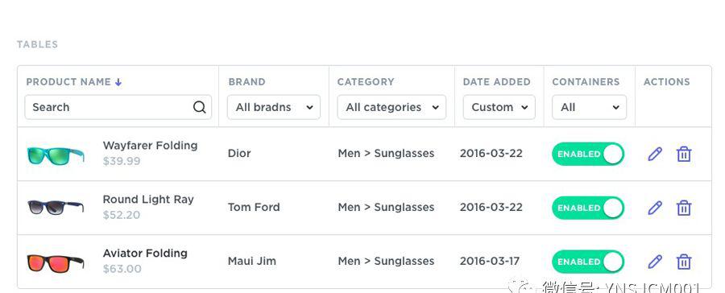Remove Round Light Ray using trash icon
Image resolution: width=725 pixels, height=293 pixels.
click(684, 208)
